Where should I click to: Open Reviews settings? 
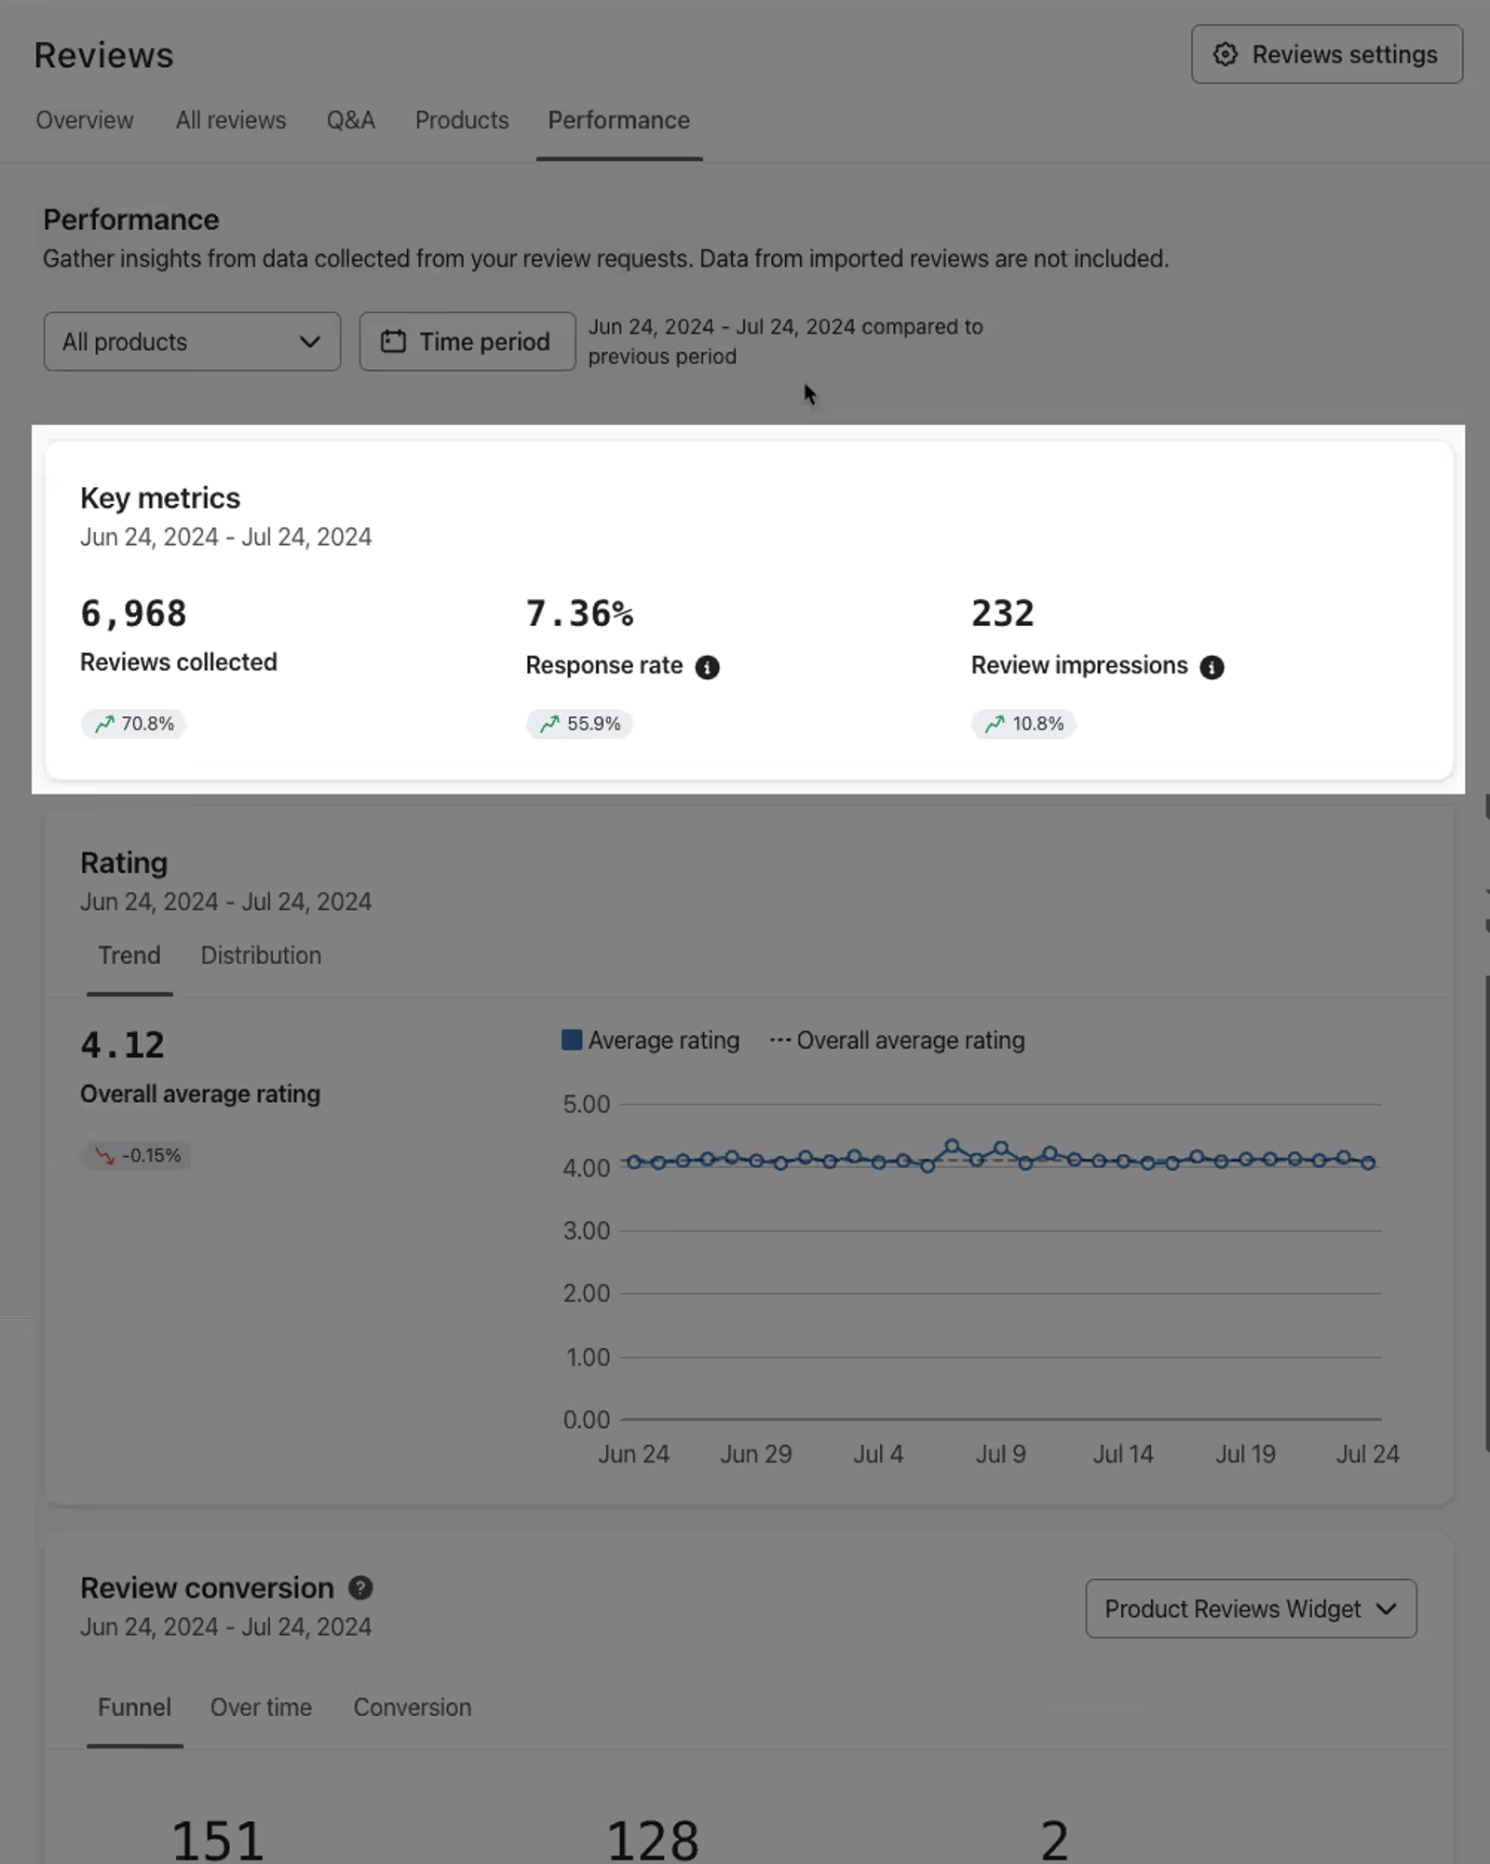click(1326, 54)
